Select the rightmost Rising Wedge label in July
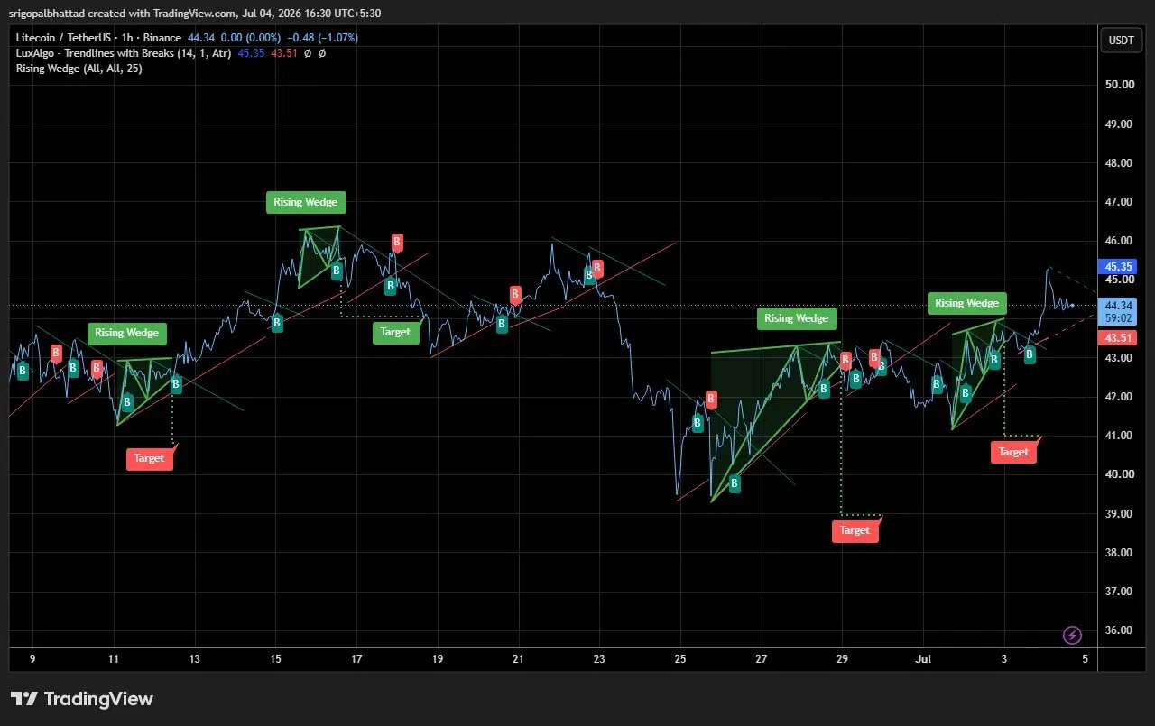 (x=967, y=303)
